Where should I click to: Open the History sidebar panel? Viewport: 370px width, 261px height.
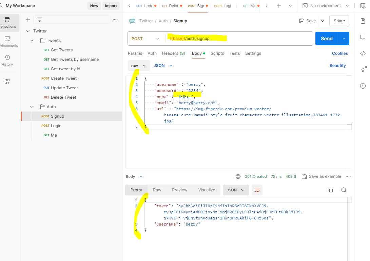(x=7, y=60)
